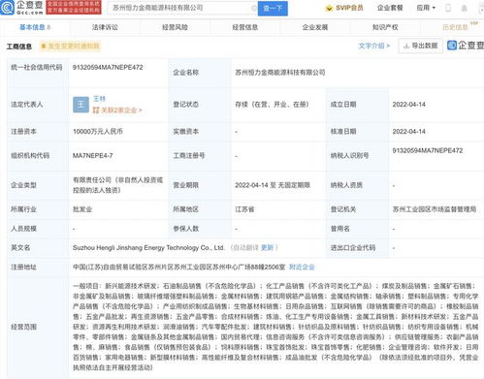Switch to 知识产权 tab
Screen dimensions: 484x379
click(x=385, y=27)
